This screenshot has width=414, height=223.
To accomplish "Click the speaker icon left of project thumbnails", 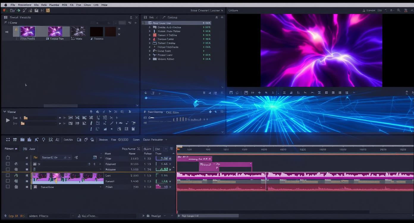I will coord(7,32).
